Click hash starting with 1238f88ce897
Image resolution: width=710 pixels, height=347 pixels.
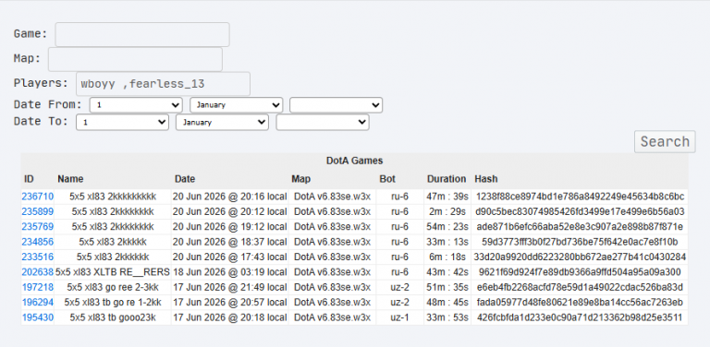tap(580, 197)
